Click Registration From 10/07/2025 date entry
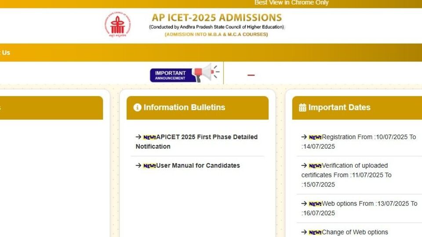Image resolution: width=422 pixels, height=237 pixels. [359, 142]
